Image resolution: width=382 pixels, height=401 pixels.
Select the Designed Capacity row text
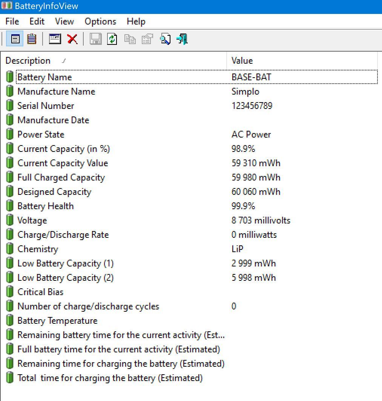click(x=54, y=192)
